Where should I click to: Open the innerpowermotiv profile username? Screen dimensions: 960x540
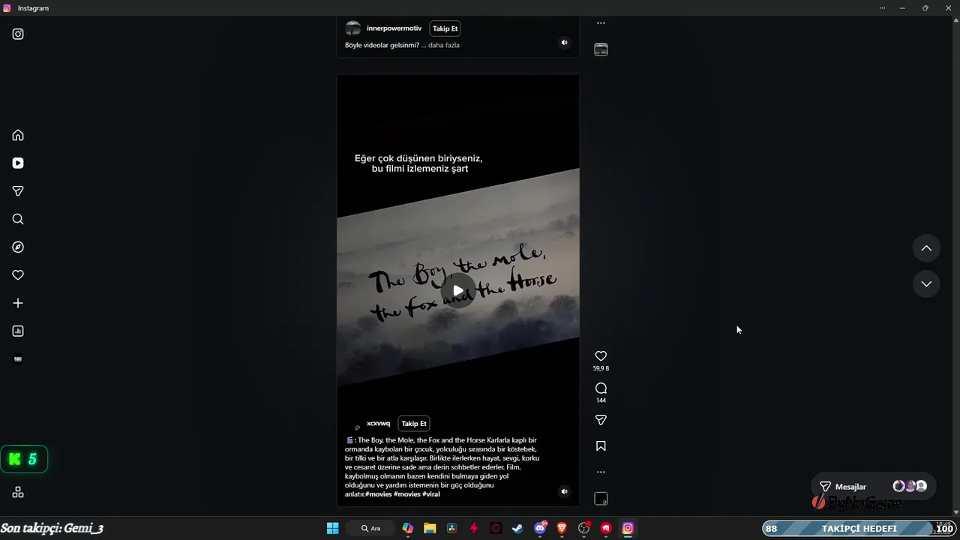coord(394,28)
